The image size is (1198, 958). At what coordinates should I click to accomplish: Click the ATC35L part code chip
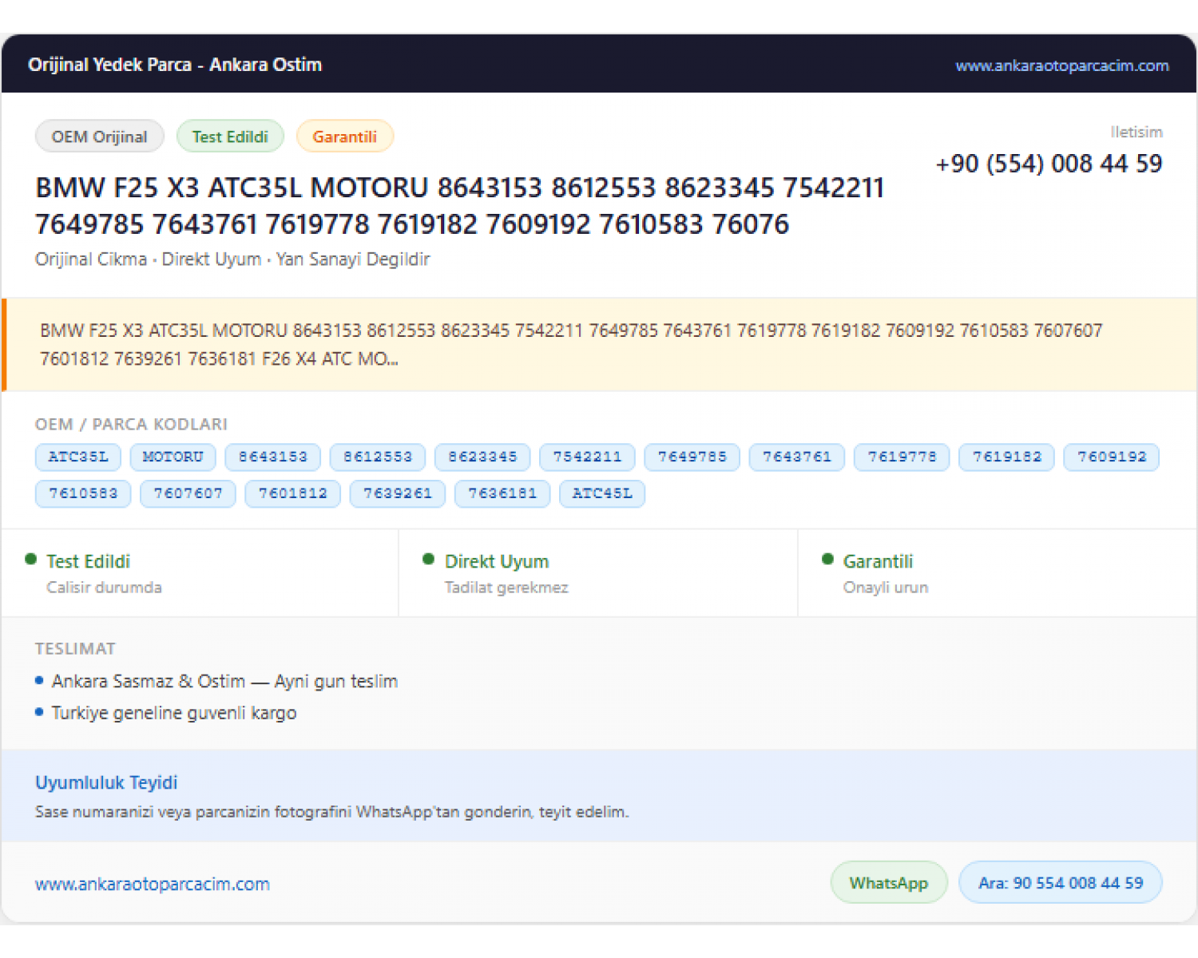tap(78, 457)
